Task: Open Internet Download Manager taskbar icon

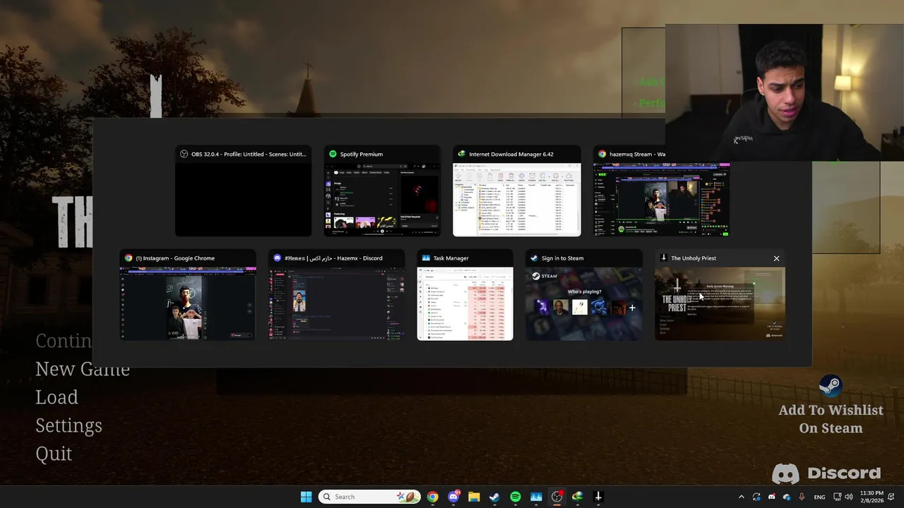Action: 577,497
